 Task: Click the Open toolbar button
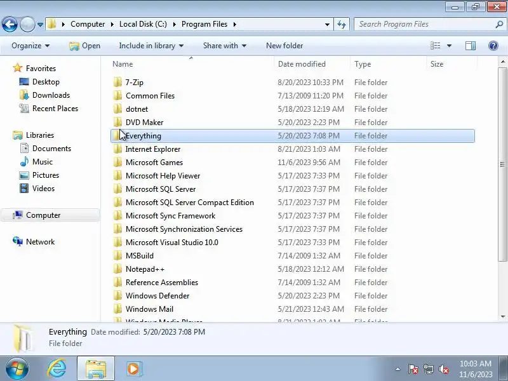click(x=85, y=46)
